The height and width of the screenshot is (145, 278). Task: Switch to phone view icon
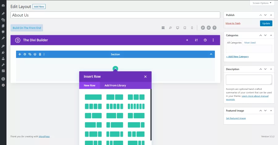(x=192, y=28)
